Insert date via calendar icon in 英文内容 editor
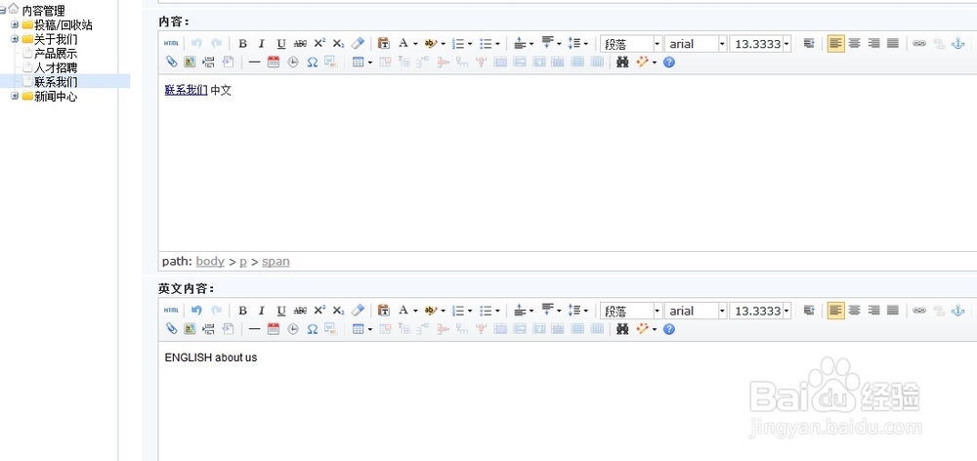977x461 pixels. (273, 329)
